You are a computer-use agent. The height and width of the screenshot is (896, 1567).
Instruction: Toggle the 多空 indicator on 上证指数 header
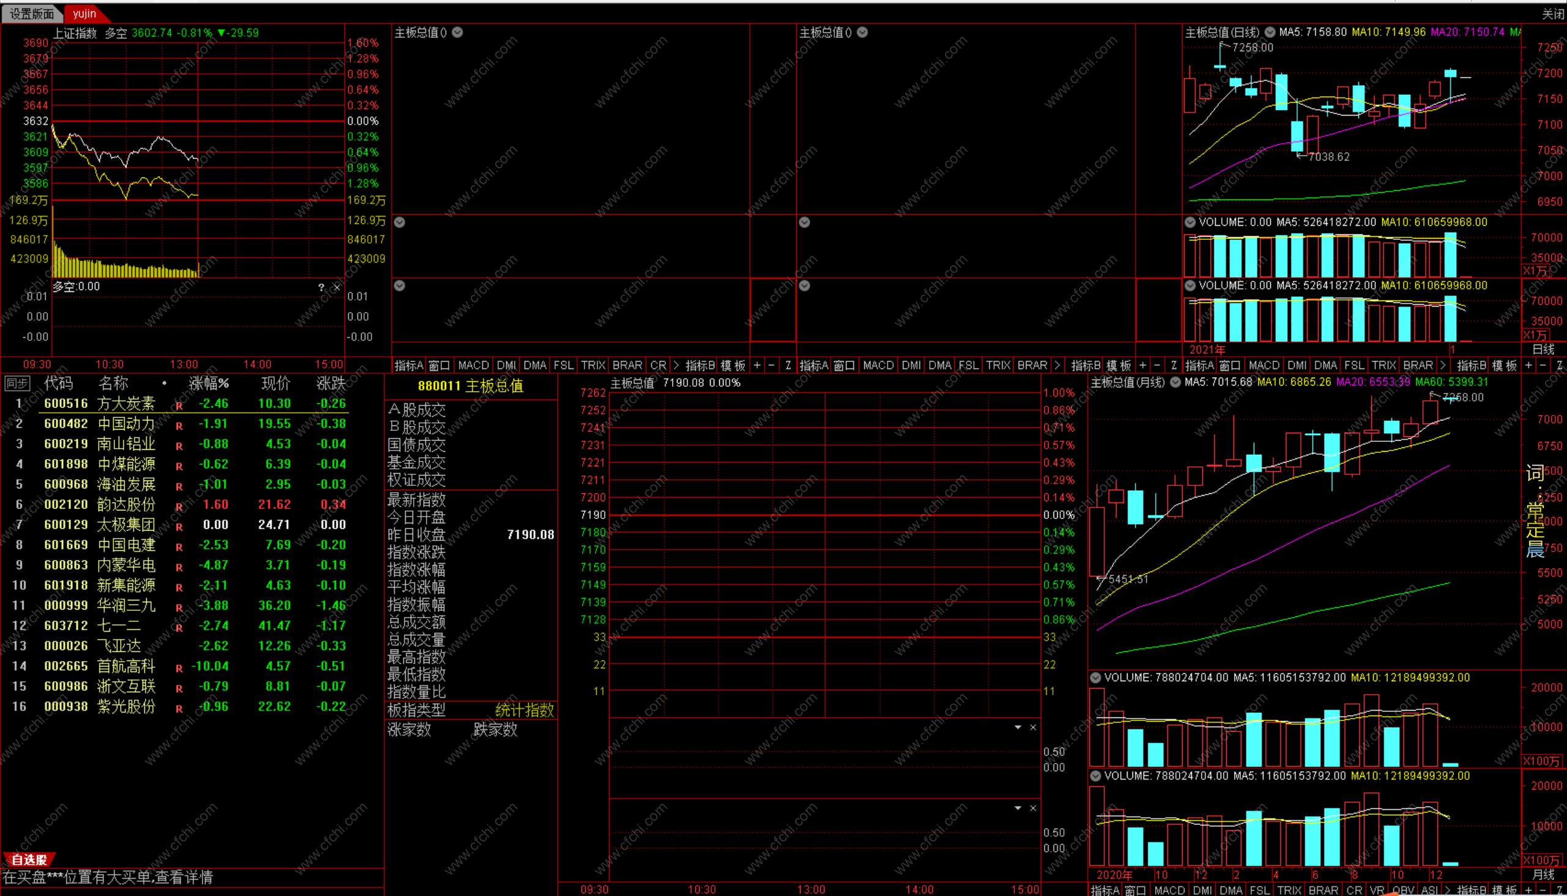(x=116, y=32)
